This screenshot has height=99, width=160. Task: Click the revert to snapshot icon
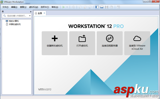click(85, 7)
